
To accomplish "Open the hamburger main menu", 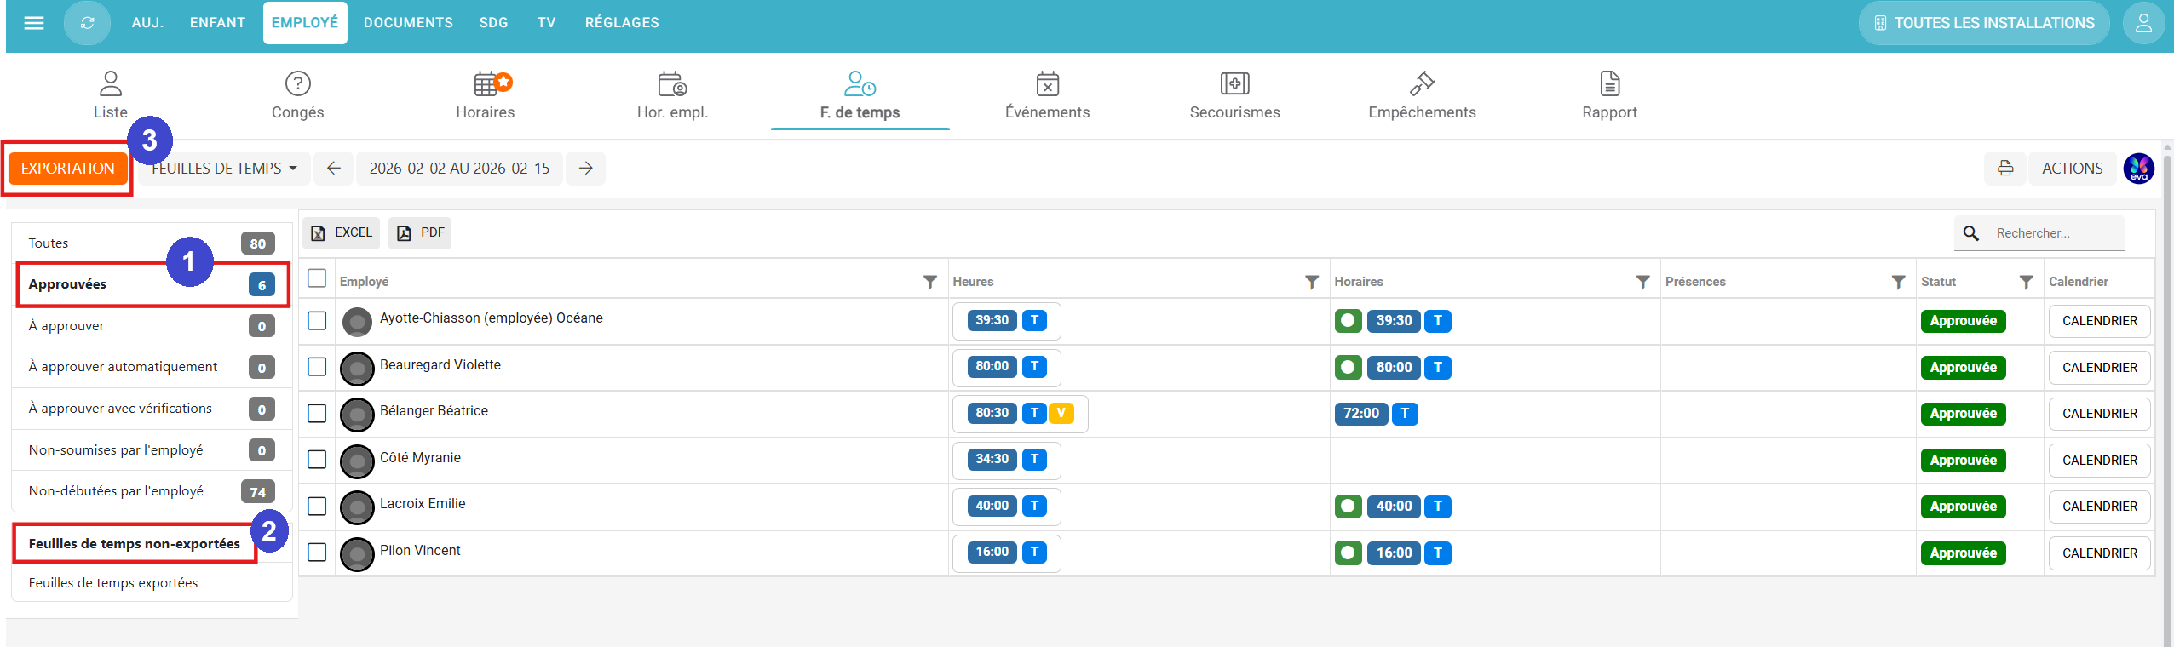I will 34,23.
